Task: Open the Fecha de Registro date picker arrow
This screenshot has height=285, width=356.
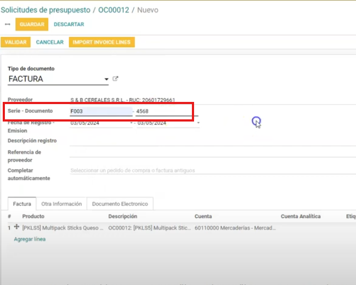Action: [131, 123]
